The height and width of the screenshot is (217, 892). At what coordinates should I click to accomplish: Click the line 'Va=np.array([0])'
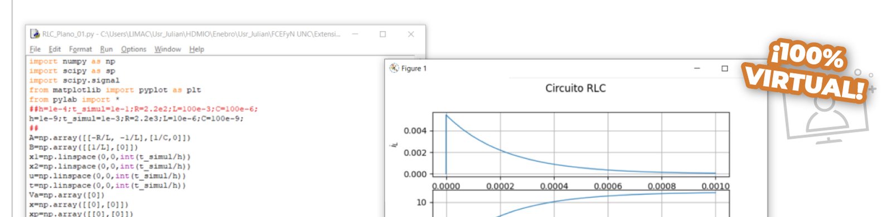[x=67, y=195]
